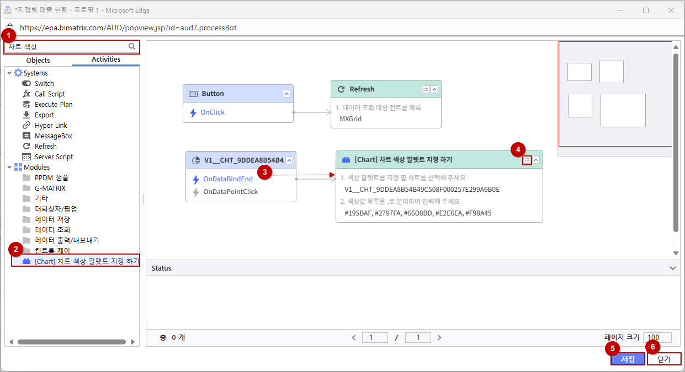
Task: Switch to the Objects tab
Action: [x=38, y=60]
